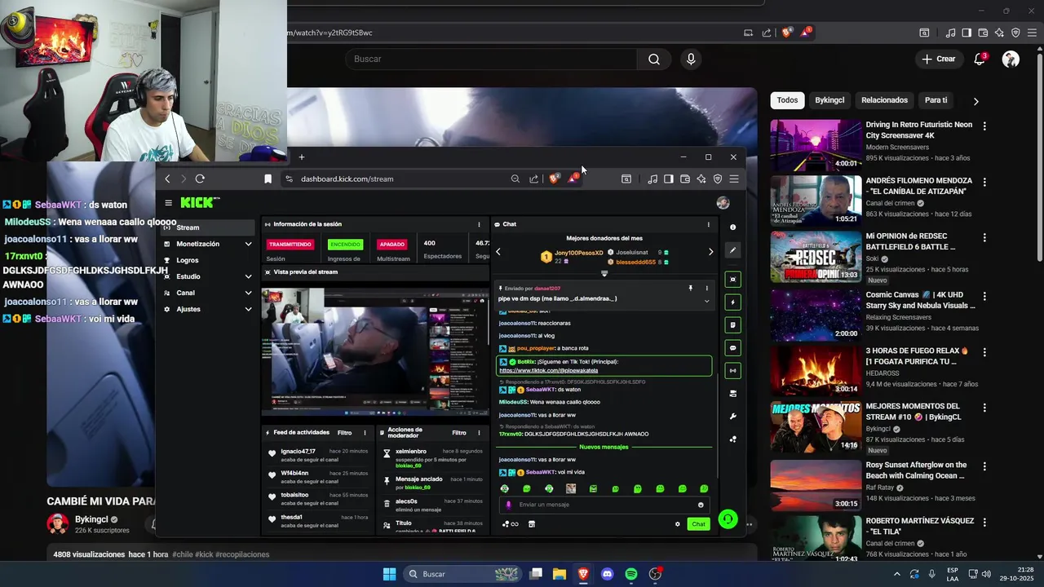Open Spotify from the Windows taskbar

click(630, 574)
